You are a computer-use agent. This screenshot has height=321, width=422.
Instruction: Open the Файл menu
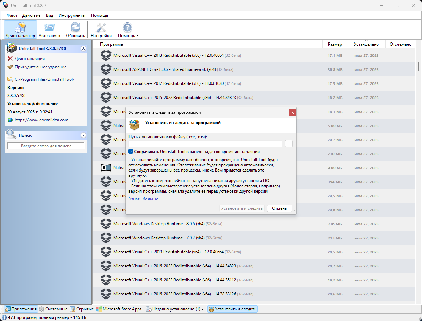click(x=12, y=15)
